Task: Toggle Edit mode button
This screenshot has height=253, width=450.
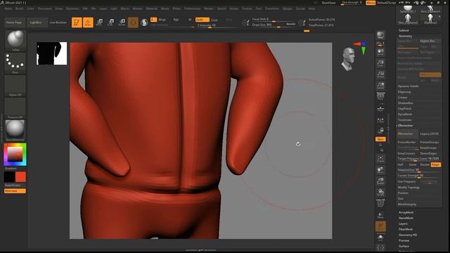Action: [x=77, y=22]
